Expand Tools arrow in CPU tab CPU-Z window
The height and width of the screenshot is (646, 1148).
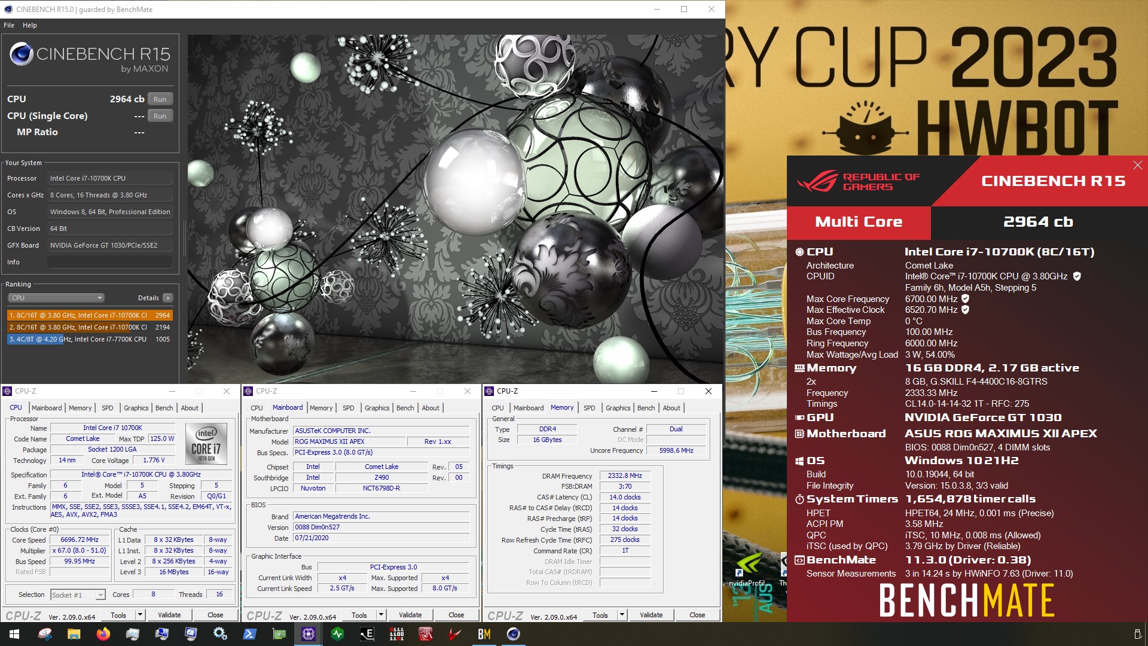(x=140, y=615)
